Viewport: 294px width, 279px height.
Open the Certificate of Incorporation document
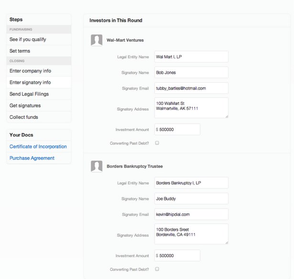[x=38, y=146]
